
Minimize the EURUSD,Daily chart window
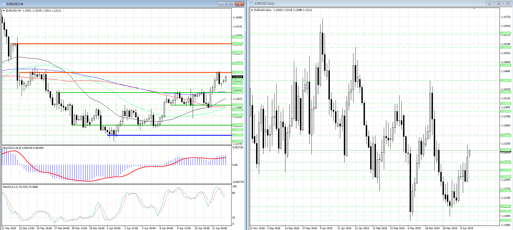pyautogui.click(x=490, y=4)
